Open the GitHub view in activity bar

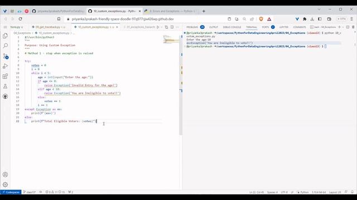[x=5, y=96]
